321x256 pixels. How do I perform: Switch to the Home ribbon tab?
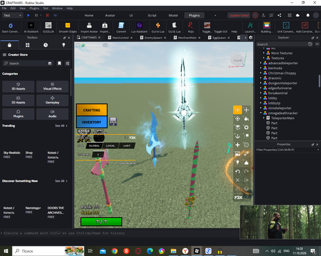[89, 15]
